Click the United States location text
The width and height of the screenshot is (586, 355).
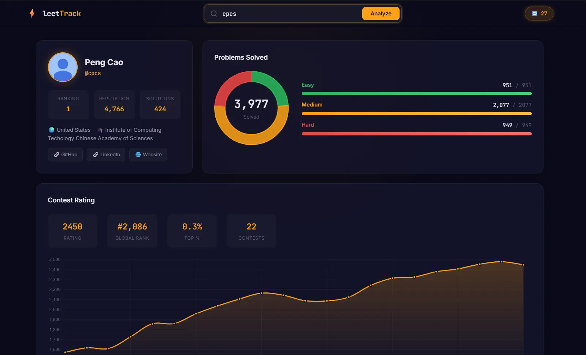(74, 130)
